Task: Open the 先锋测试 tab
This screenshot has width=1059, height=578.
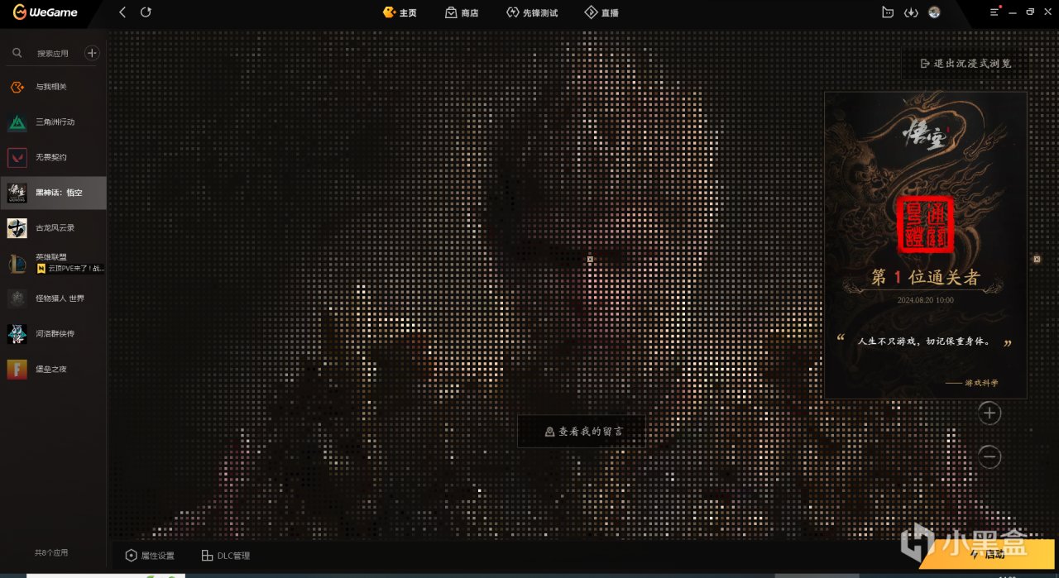Action: [x=532, y=12]
